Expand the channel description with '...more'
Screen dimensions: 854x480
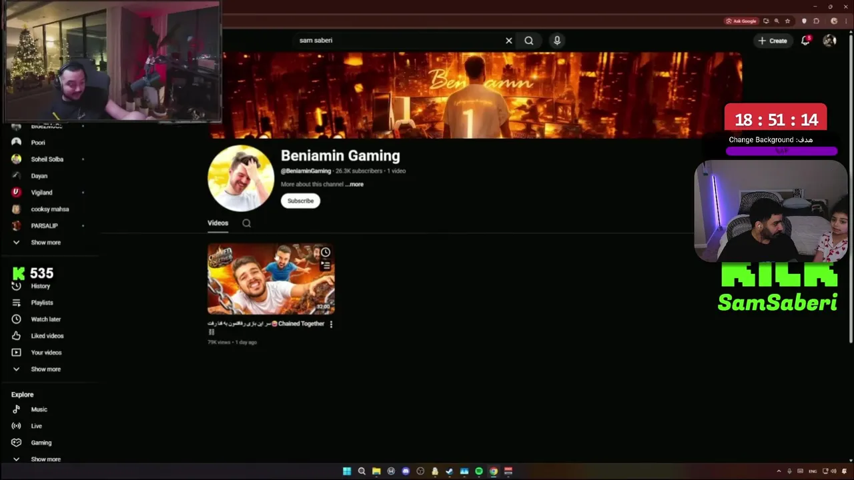pos(355,185)
